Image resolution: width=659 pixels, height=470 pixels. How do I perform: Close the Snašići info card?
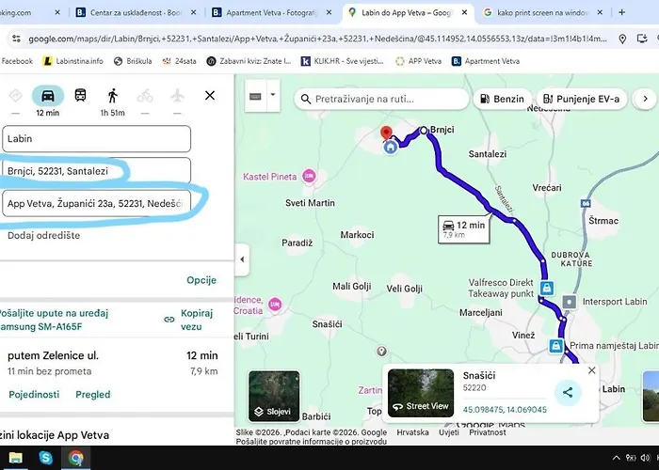[591, 370]
